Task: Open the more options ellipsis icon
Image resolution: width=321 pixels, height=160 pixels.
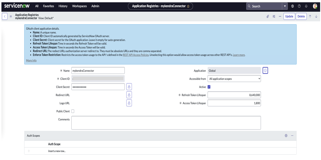Action: (x=280, y=16)
